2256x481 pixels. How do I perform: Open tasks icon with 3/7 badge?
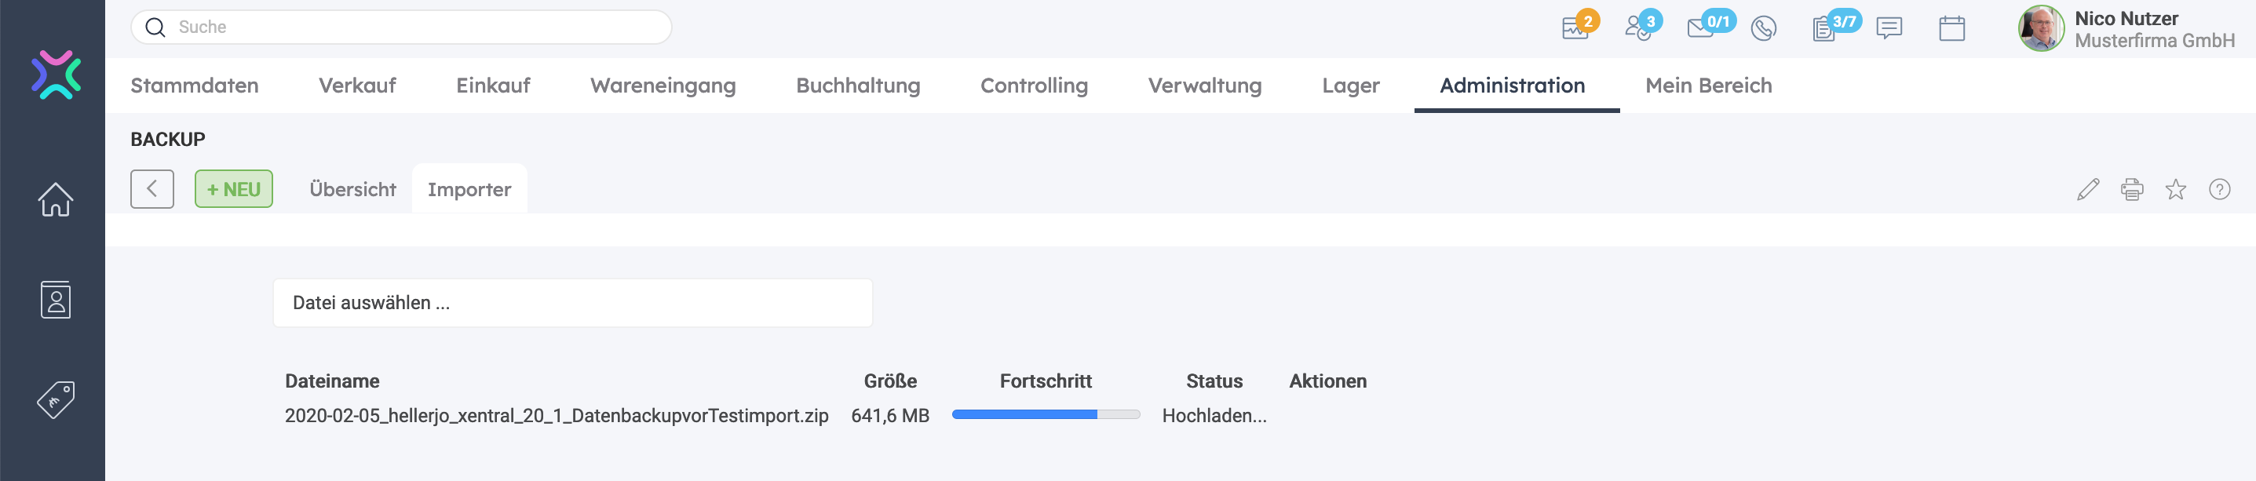1824,29
